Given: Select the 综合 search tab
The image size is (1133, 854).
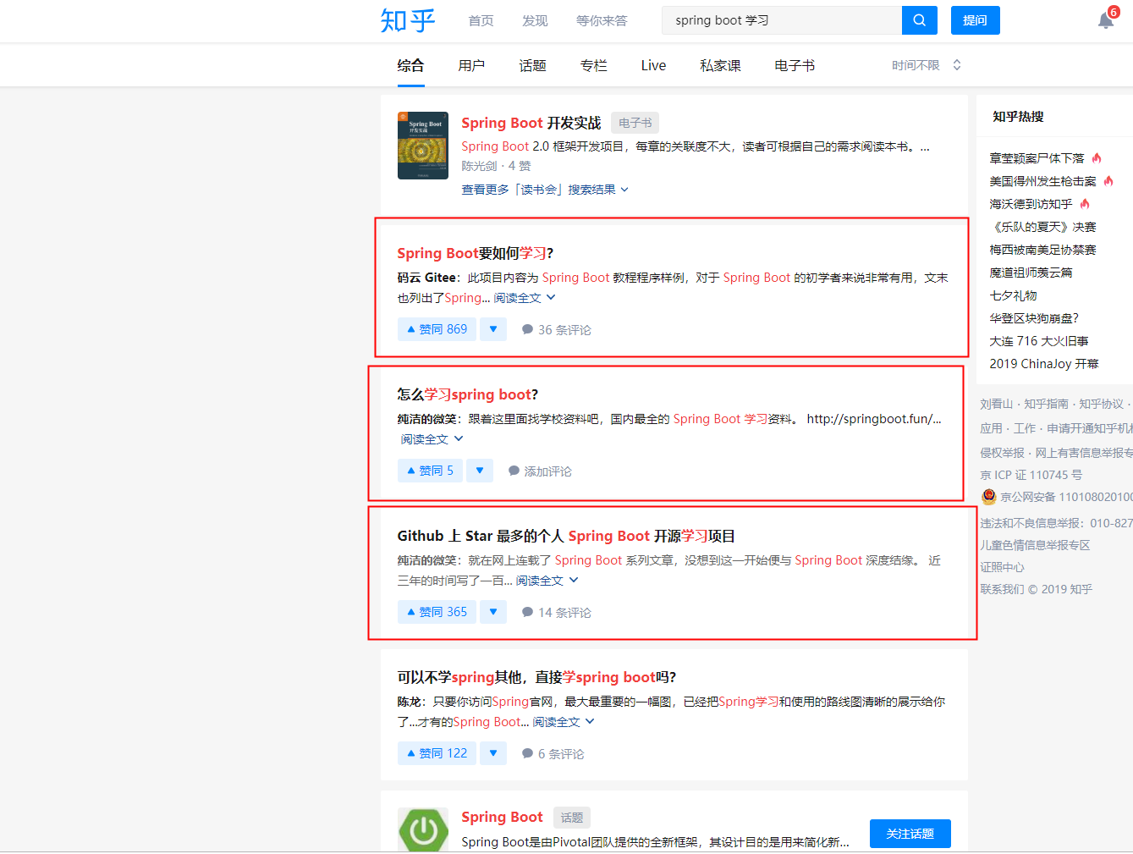Looking at the screenshot, I should pos(411,65).
